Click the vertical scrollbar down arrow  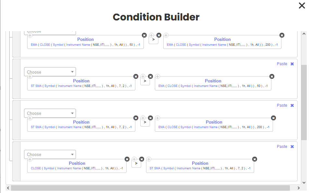pos(304,183)
